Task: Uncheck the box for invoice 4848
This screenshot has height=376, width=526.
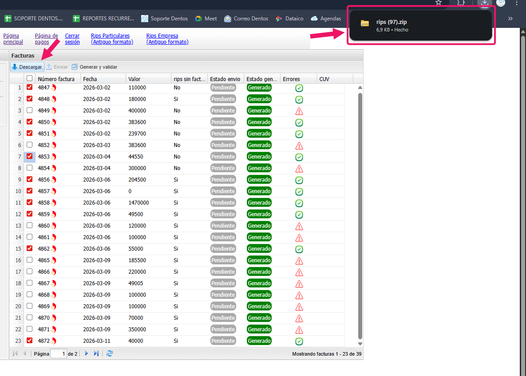Action: point(30,99)
